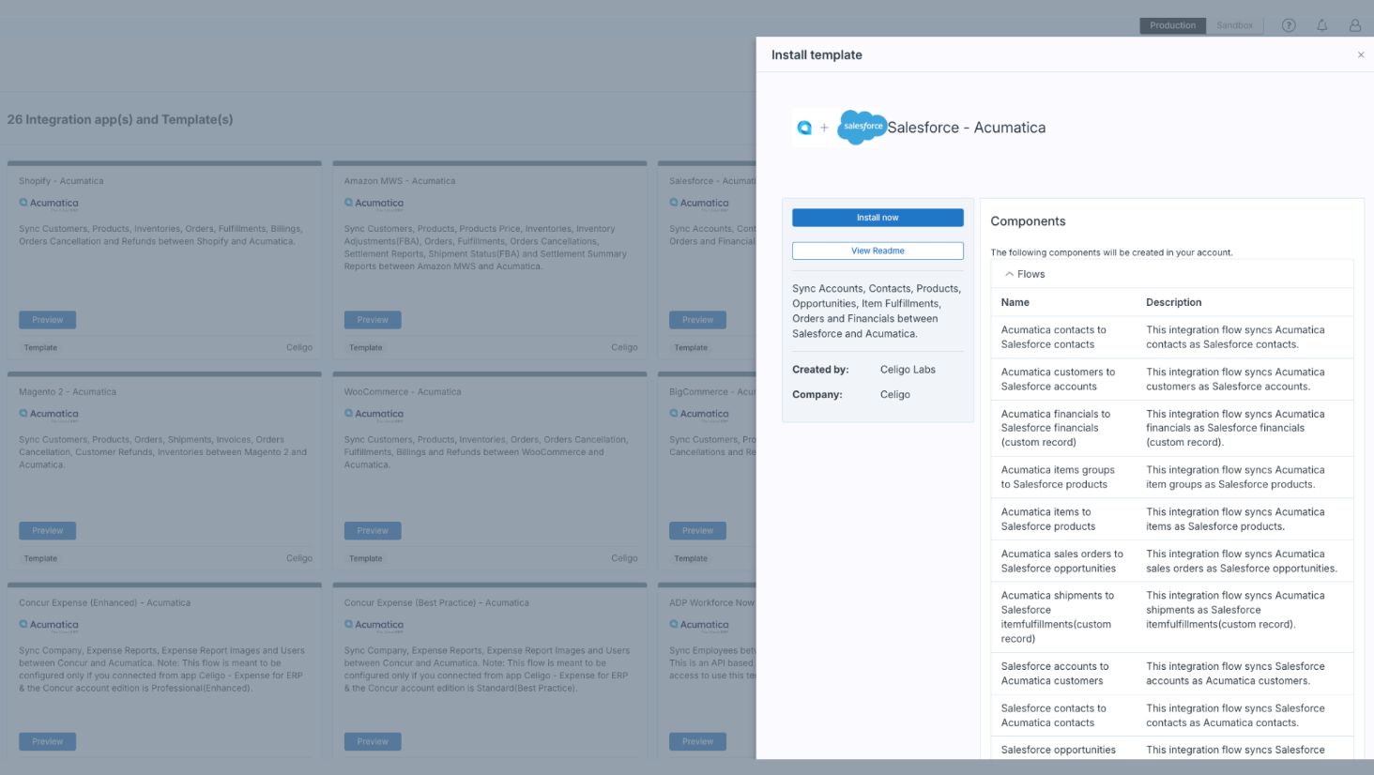Click the Description column header

point(1173,302)
